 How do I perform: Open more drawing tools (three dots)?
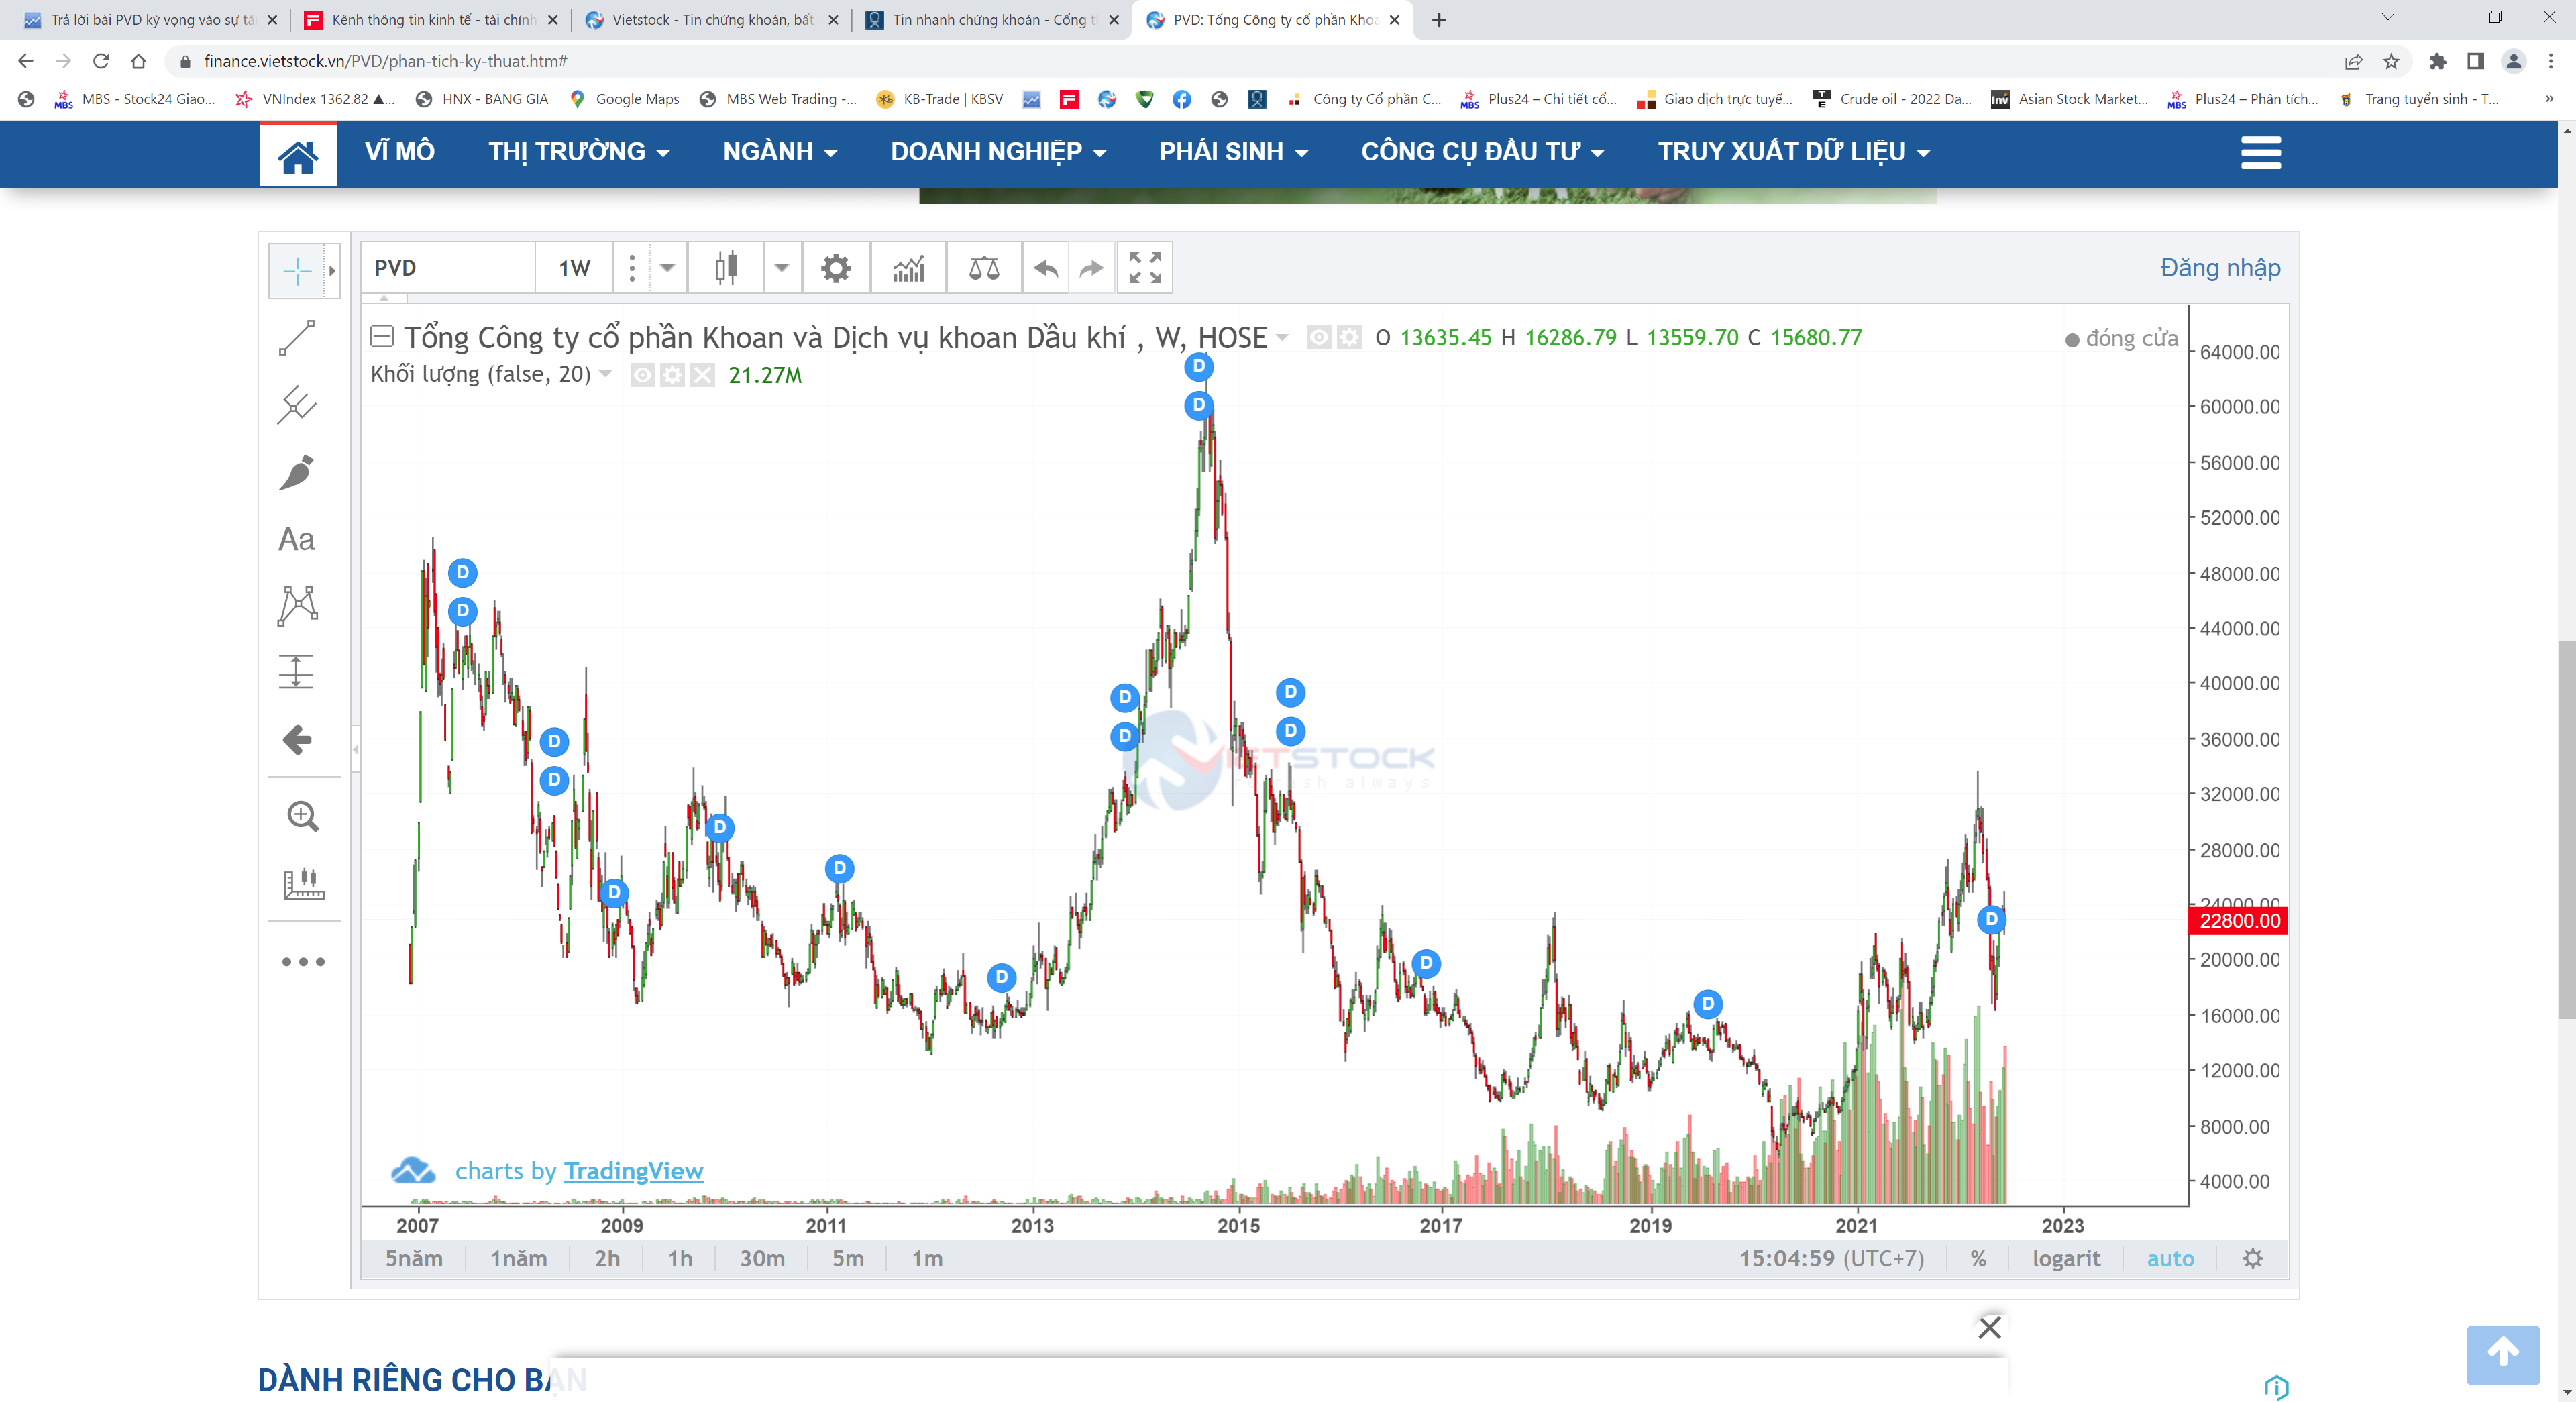coord(303,961)
